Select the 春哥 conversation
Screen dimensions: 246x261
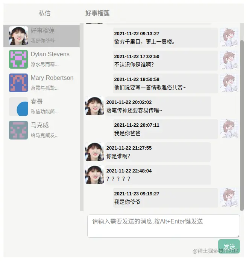[x=42, y=106]
